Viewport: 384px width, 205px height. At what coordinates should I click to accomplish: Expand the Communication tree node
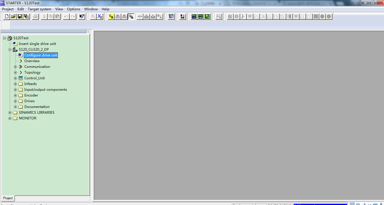coord(15,67)
